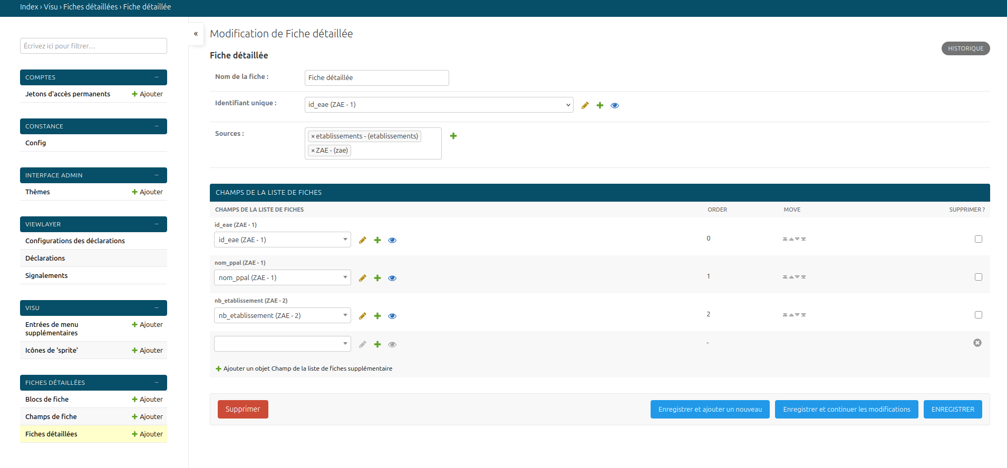This screenshot has width=1007, height=468.
Task: Remove the ZAE (zae) source tag
Action: [313, 151]
